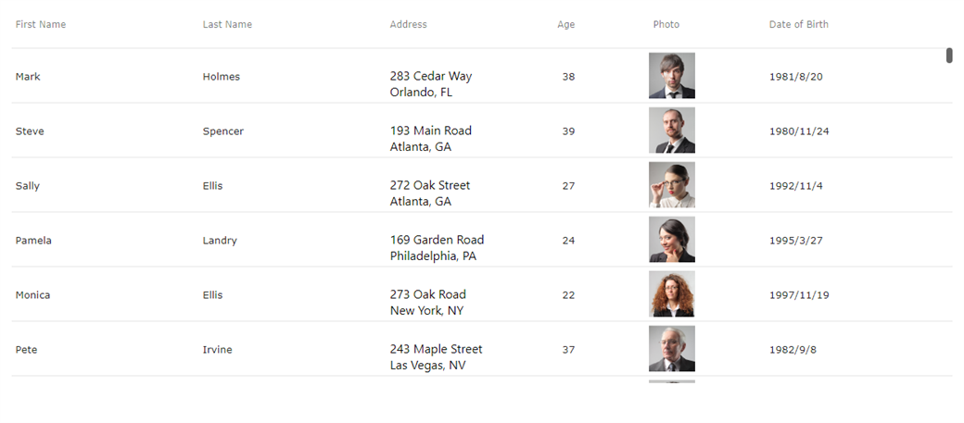The height and width of the screenshot is (423, 964).
Task: Sort by Date of Birth header
Action: point(798,24)
